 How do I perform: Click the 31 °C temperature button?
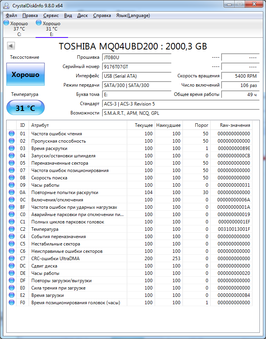tap(26, 108)
